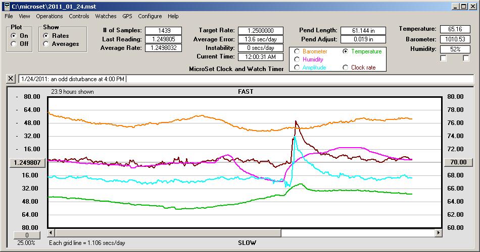Viewport: 480px width, 252px height.
Task: Click the 'Each grid line = 1.106 secs/day' text
Action: point(87,243)
